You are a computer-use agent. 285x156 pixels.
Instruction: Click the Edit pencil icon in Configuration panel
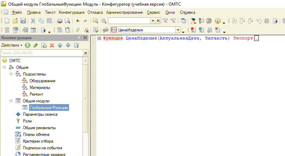[36, 45]
